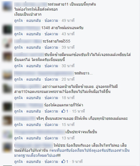Click the thumbs-up icon on the 15-minute comment
The width and height of the screenshot is (140, 166).
63,111
